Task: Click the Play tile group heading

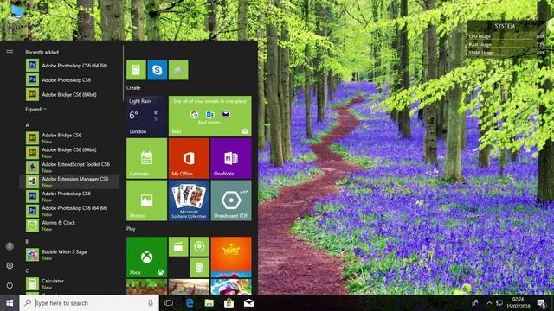Action: click(131, 229)
